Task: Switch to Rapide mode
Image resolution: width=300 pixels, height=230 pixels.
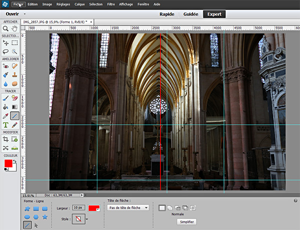Action: [167, 14]
